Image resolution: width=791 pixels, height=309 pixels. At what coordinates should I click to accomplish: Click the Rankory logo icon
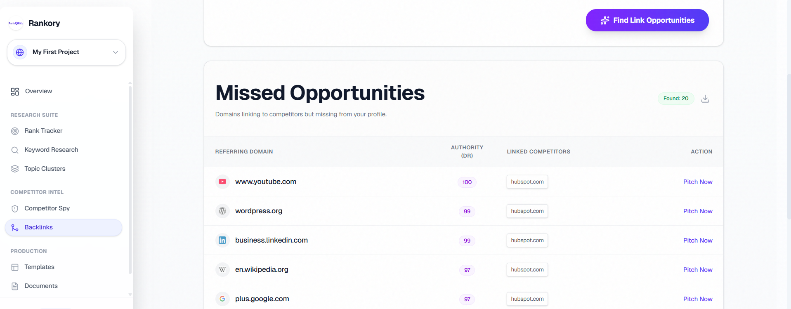click(x=16, y=24)
